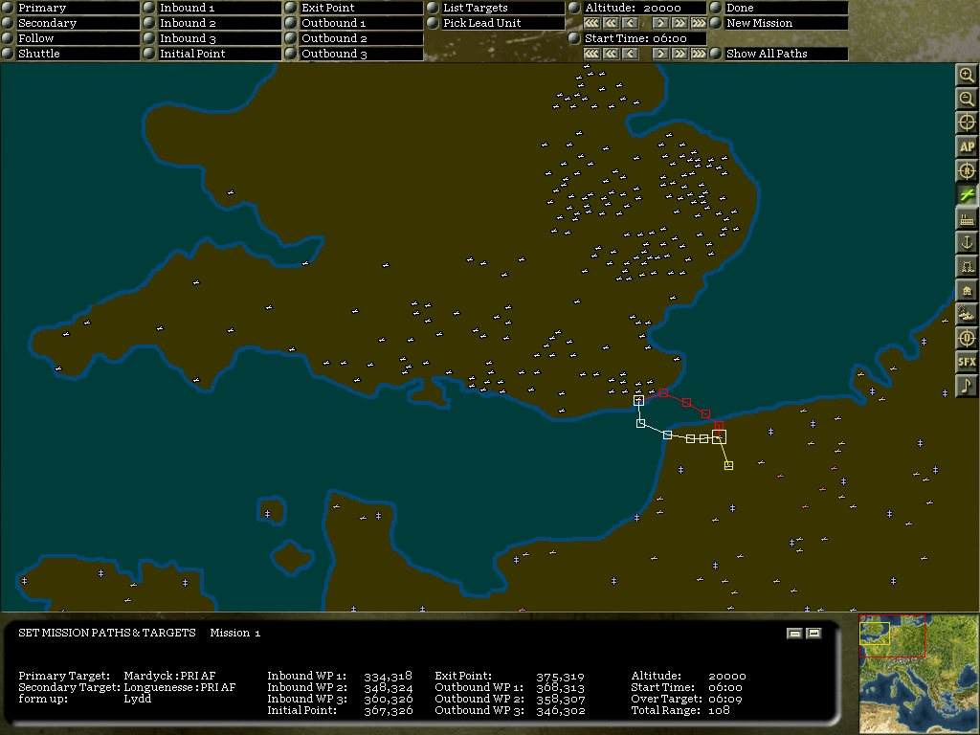Click the crosshair U icon
This screenshot has height=735, width=980.
tap(967, 338)
